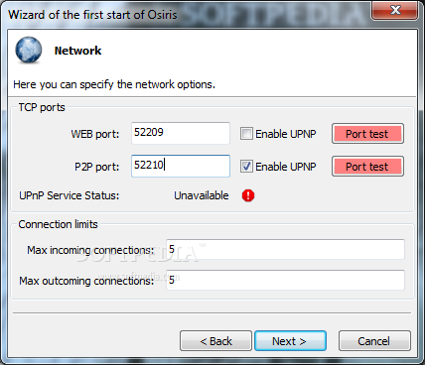425x365 pixels.
Task: Click the Unavailable UPnP status text
Action: click(x=202, y=195)
